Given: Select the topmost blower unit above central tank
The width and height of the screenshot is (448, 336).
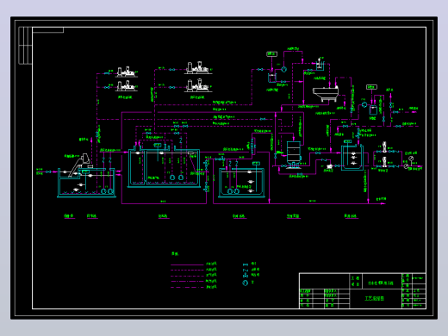Looking at the screenshot, I should 197,68.
